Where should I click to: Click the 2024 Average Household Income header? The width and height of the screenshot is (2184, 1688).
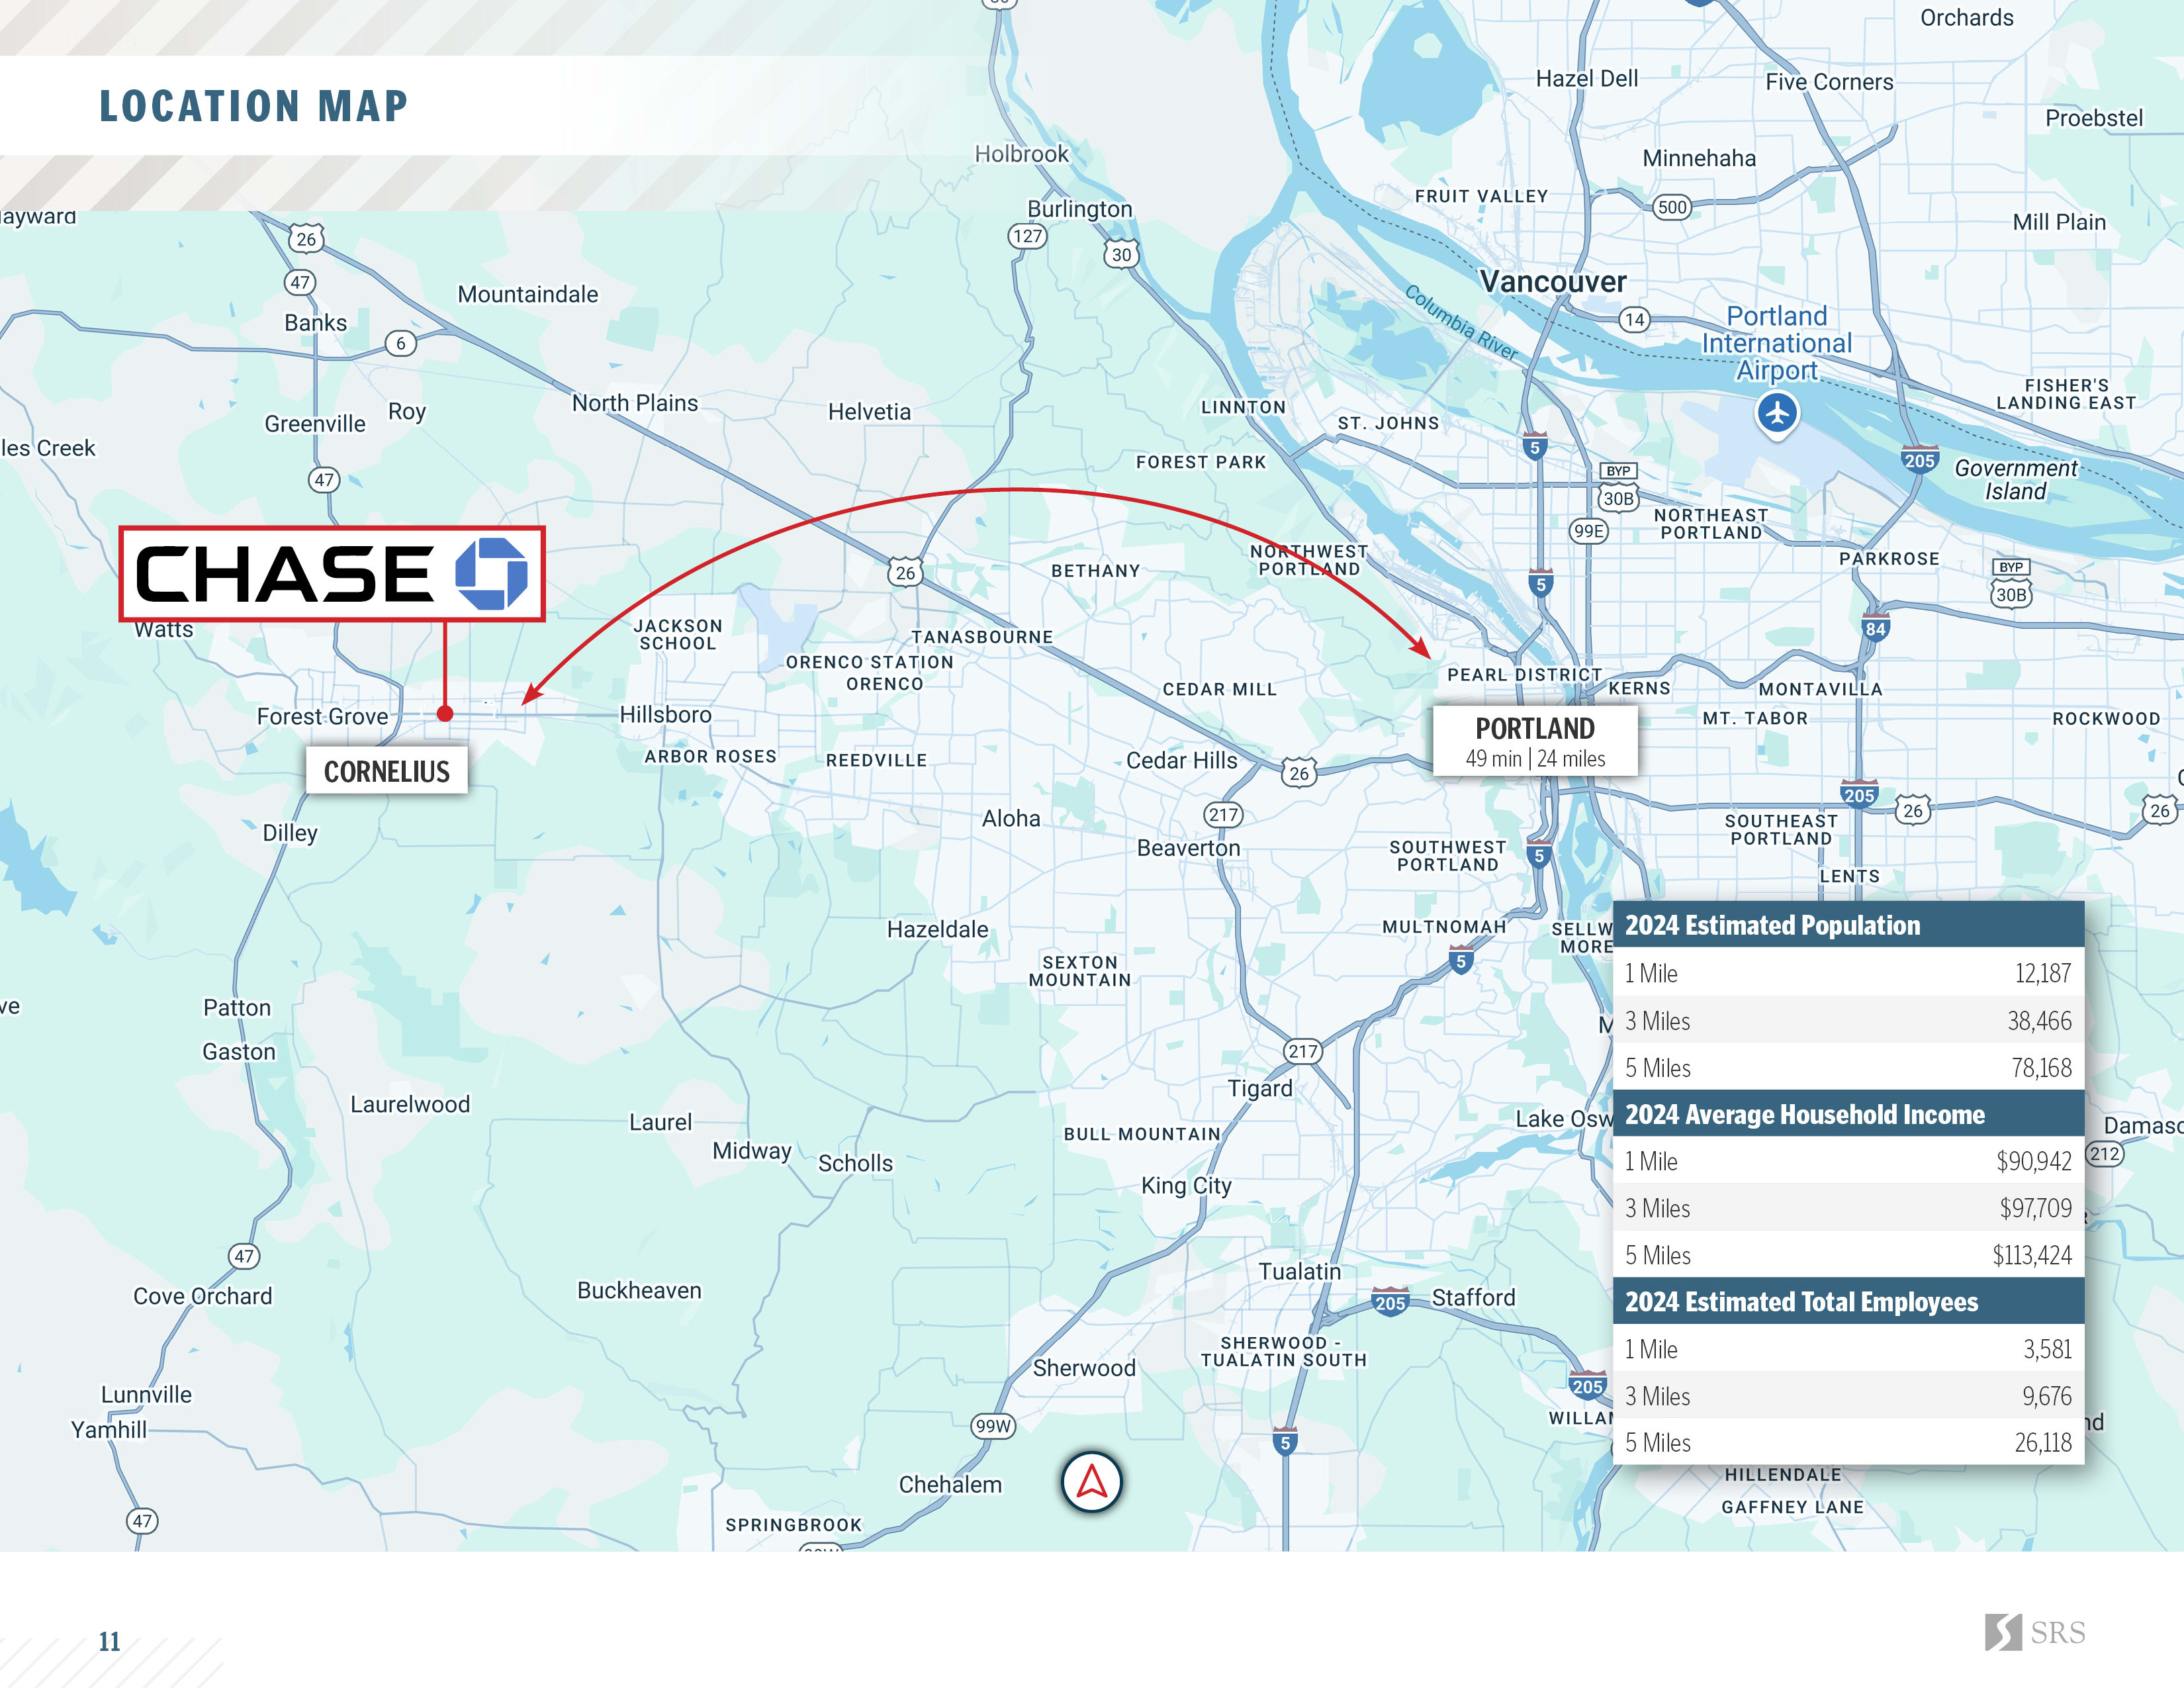1848,1114
